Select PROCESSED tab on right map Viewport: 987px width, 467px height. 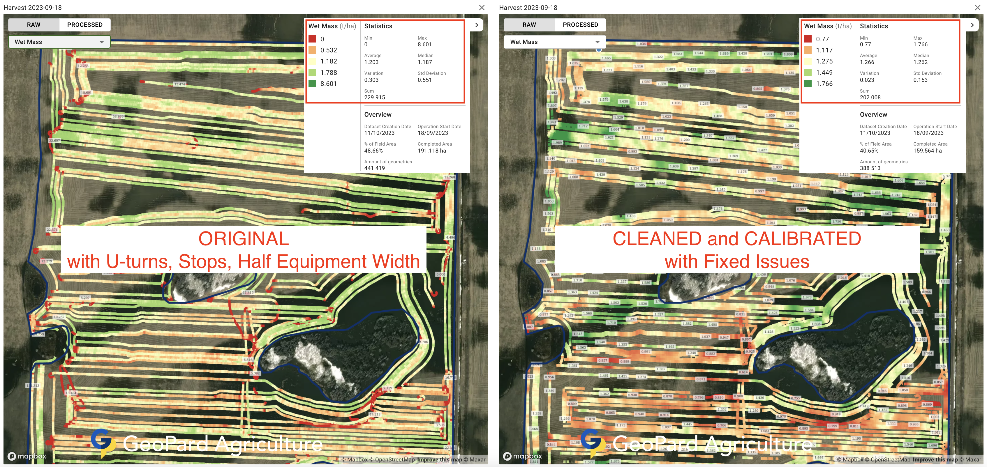580,25
